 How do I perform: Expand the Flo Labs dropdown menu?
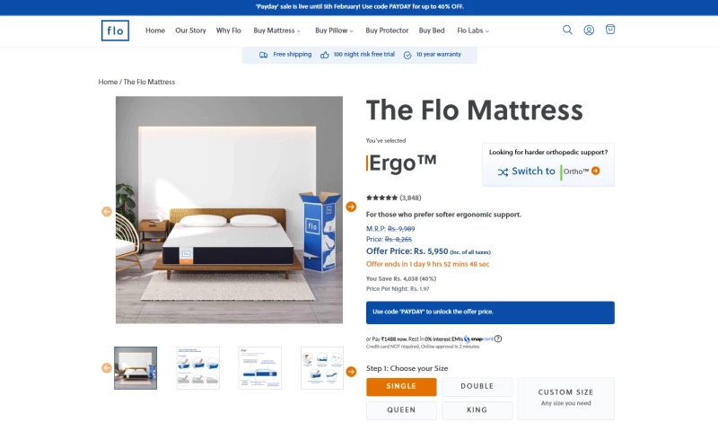(473, 31)
